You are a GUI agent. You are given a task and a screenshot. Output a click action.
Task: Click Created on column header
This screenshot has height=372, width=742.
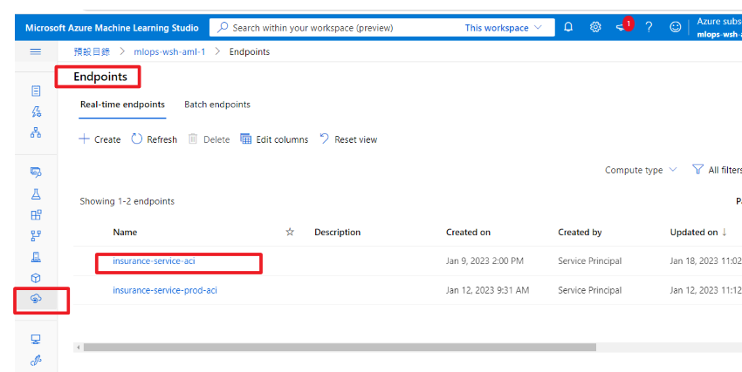tap(468, 232)
